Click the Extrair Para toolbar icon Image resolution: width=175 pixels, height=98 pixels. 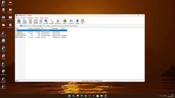point(25,22)
